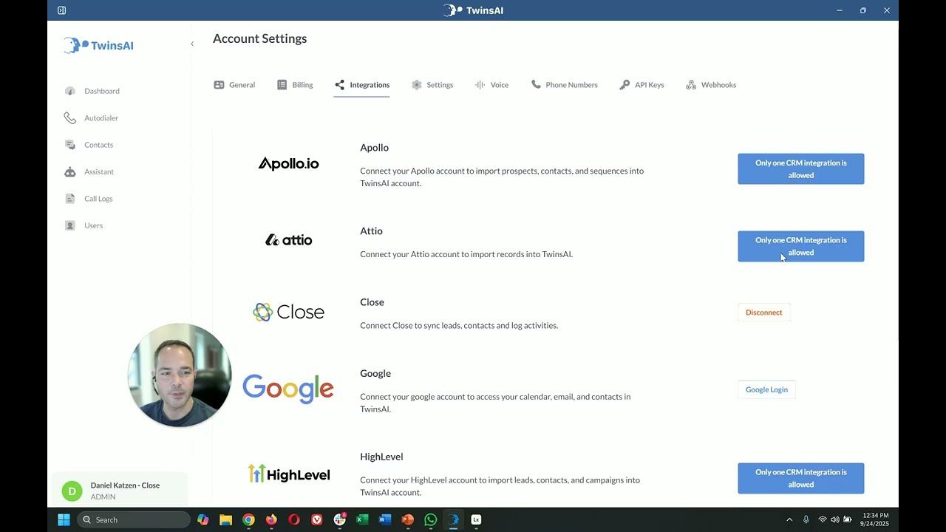
Task: Click the TwinsAI taskbar icon
Action: click(453, 519)
